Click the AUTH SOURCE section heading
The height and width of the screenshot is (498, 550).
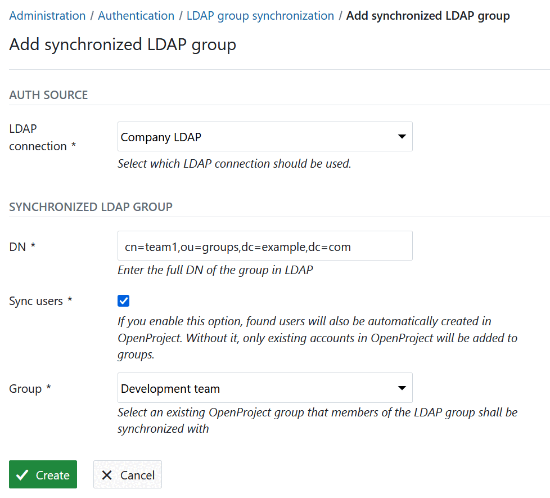pos(48,95)
